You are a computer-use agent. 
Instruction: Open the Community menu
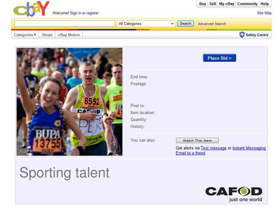[247, 4]
